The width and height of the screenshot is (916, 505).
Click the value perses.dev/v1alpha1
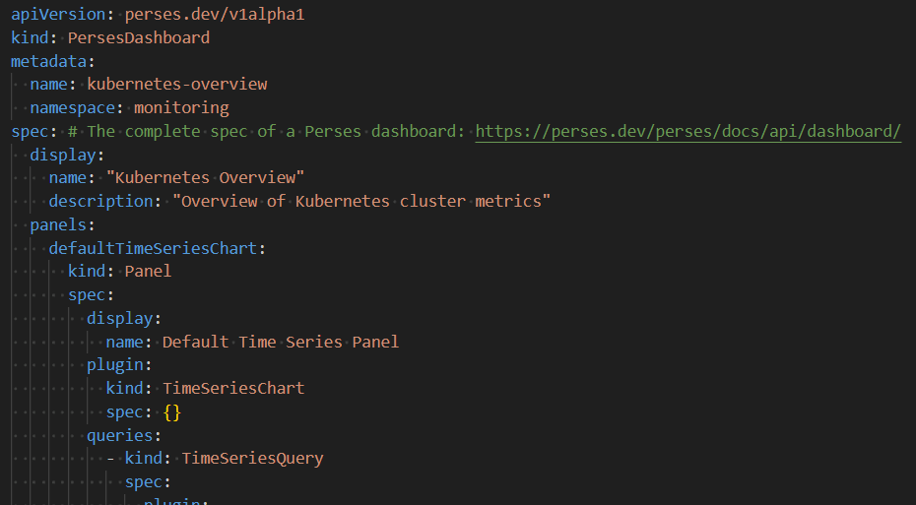point(215,15)
